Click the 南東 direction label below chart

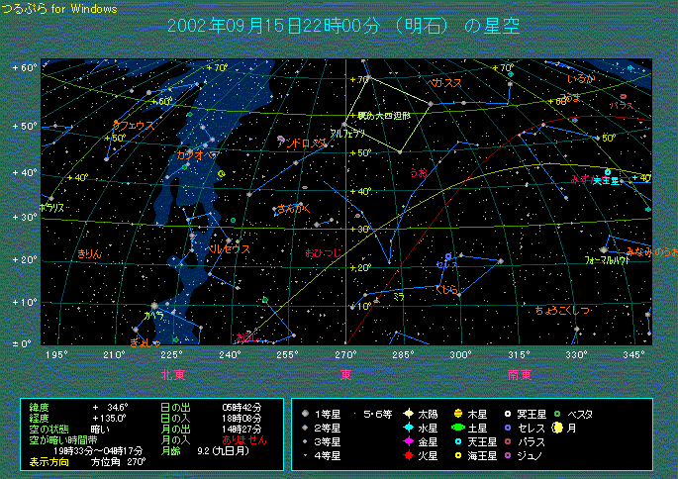click(x=519, y=374)
